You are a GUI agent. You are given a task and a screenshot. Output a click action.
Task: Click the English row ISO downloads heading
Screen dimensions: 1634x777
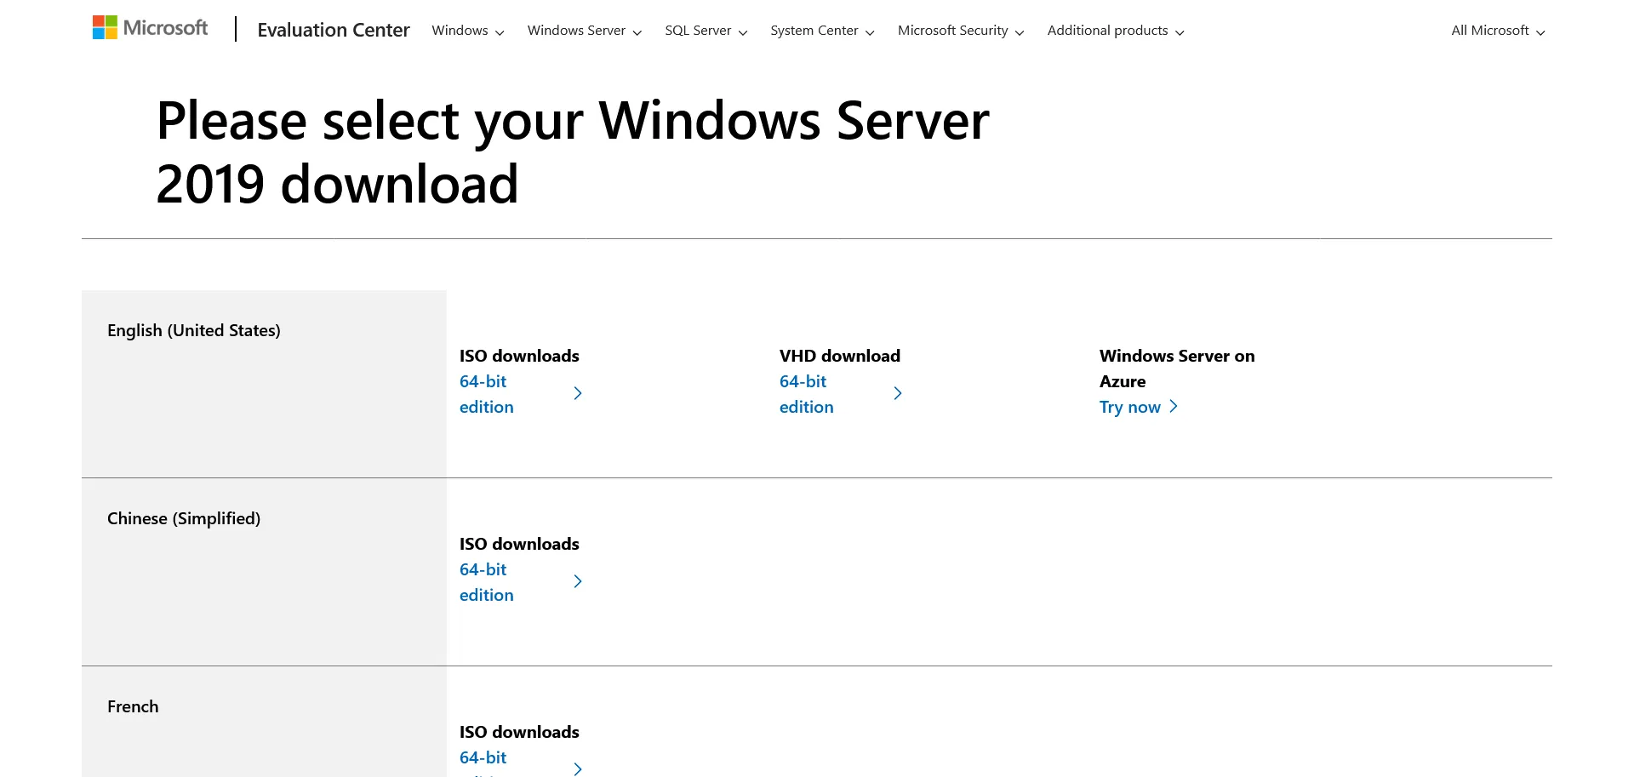[519, 356]
